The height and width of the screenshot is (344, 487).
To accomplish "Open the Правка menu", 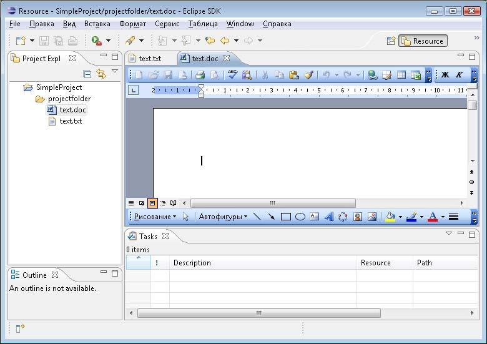I will click(42, 24).
